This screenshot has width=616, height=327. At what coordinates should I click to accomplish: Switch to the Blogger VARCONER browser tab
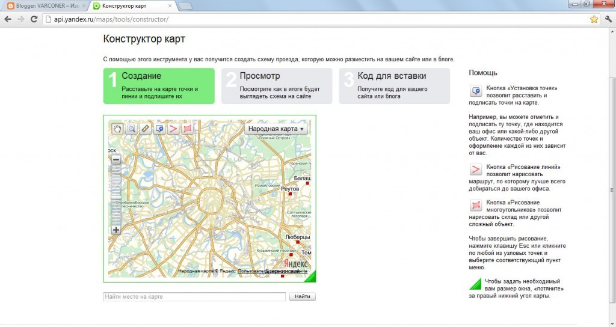[x=46, y=6]
